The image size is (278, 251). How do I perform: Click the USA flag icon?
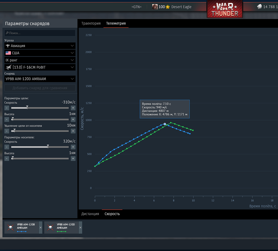[x=8, y=53]
